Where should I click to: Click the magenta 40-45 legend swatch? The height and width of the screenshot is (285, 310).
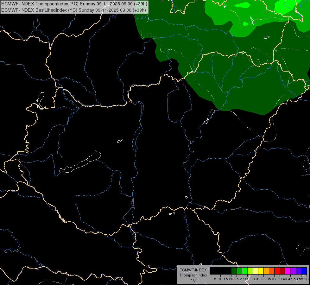pyautogui.click(x=288, y=271)
